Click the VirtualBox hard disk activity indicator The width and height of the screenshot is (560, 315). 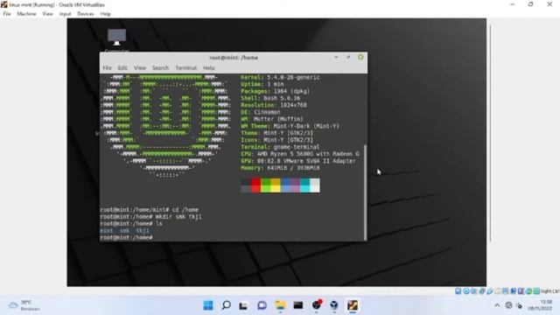tap(458, 291)
